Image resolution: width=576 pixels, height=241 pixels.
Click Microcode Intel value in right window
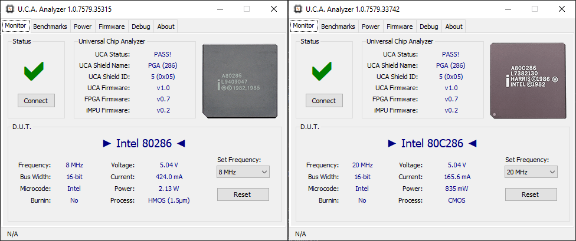pos(362,189)
